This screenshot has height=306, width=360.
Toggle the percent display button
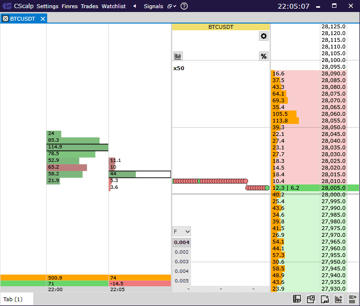coord(264,56)
